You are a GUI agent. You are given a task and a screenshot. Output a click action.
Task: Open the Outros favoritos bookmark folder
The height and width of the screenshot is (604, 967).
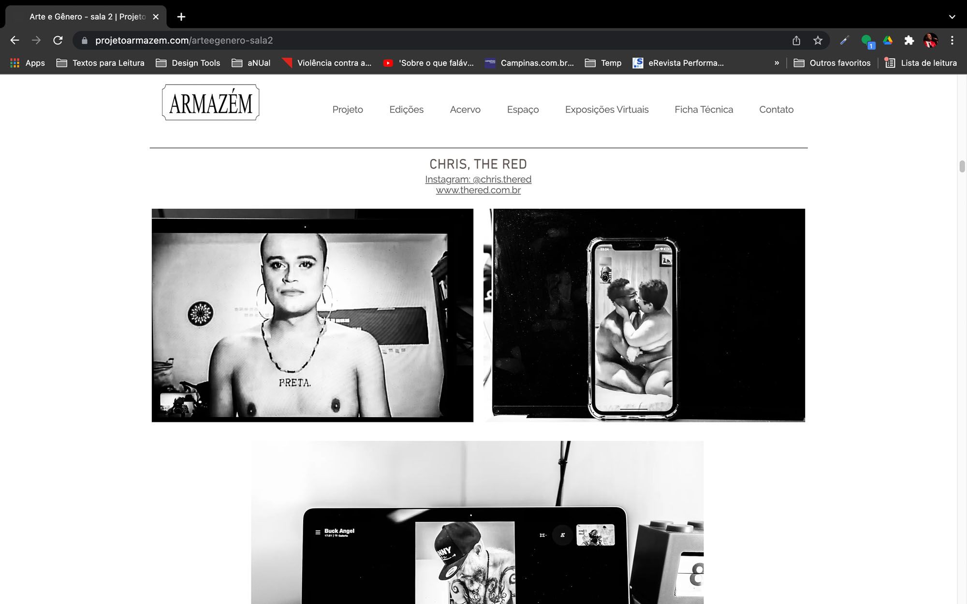pyautogui.click(x=832, y=63)
